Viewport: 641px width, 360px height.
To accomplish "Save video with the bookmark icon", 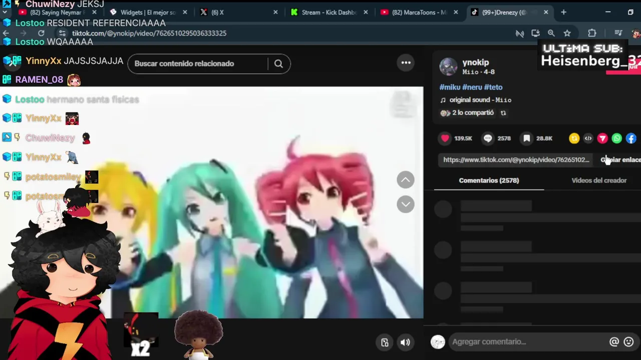I will (527, 138).
